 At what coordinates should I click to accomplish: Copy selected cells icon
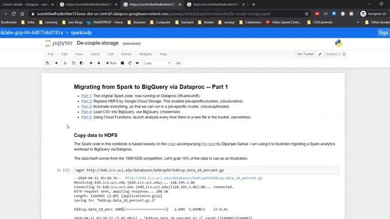pyautogui.click(x=74, y=63)
